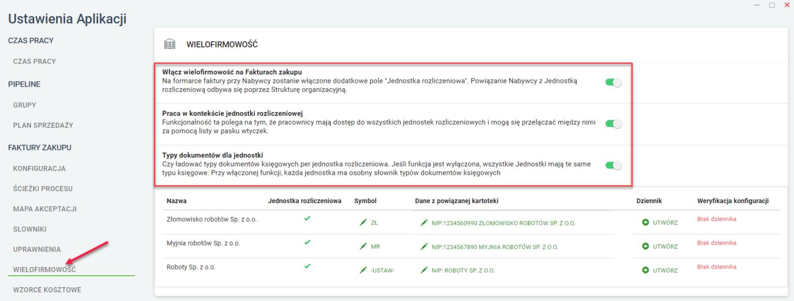Open Mapa akceptacji menu item
The width and height of the screenshot is (794, 301).
[45, 209]
